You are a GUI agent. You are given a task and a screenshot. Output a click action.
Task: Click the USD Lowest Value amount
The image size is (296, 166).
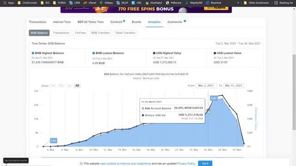coord(221,62)
